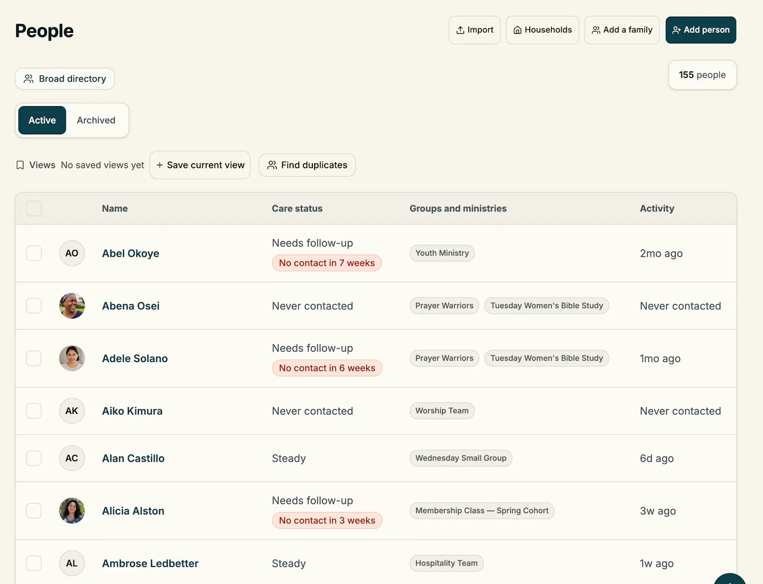Open Alan Castillo's profile
Screen dimensions: 763x584
point(133,458)
